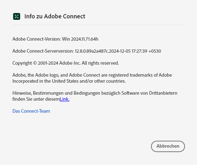Open the Das Connect-Team link
This screenshot has width=197, height=165.
point(31,111)
